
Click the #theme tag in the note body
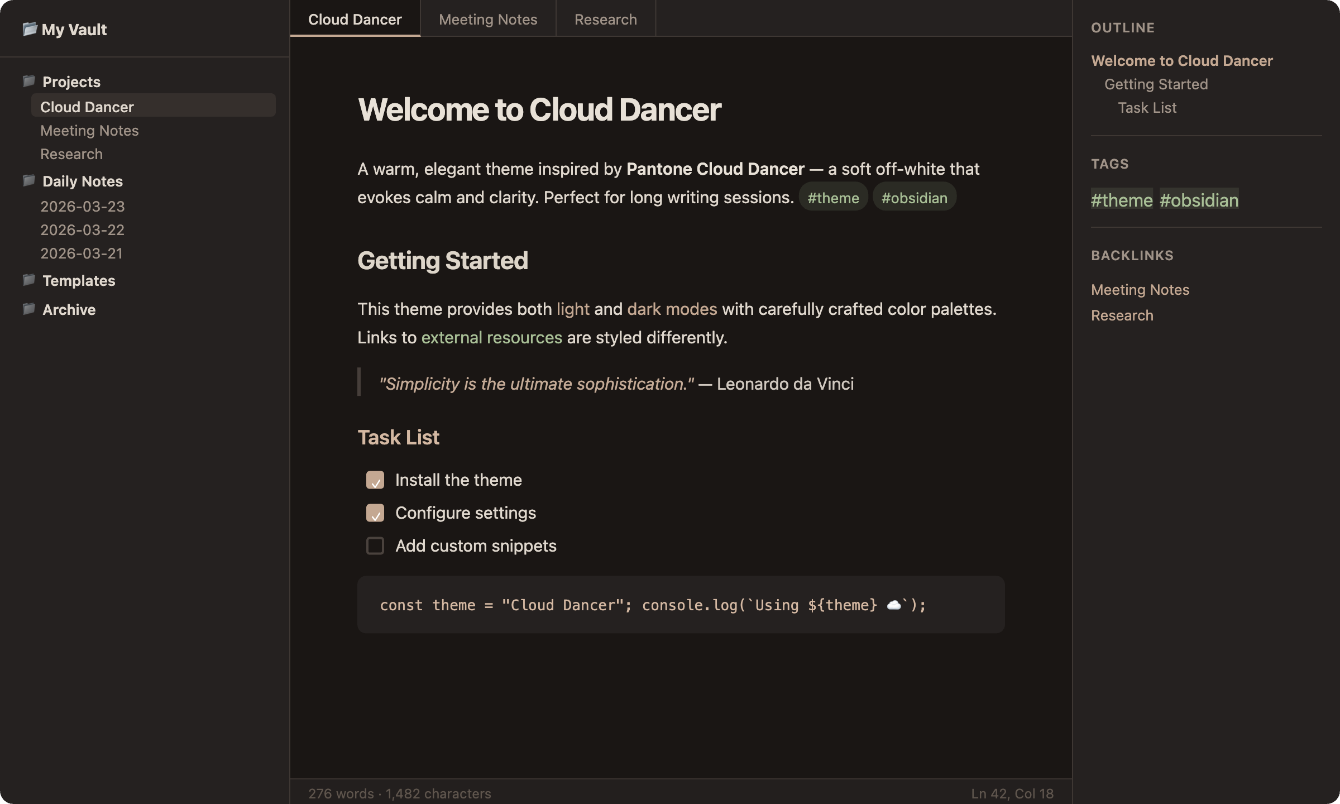[x=833, y=197]
